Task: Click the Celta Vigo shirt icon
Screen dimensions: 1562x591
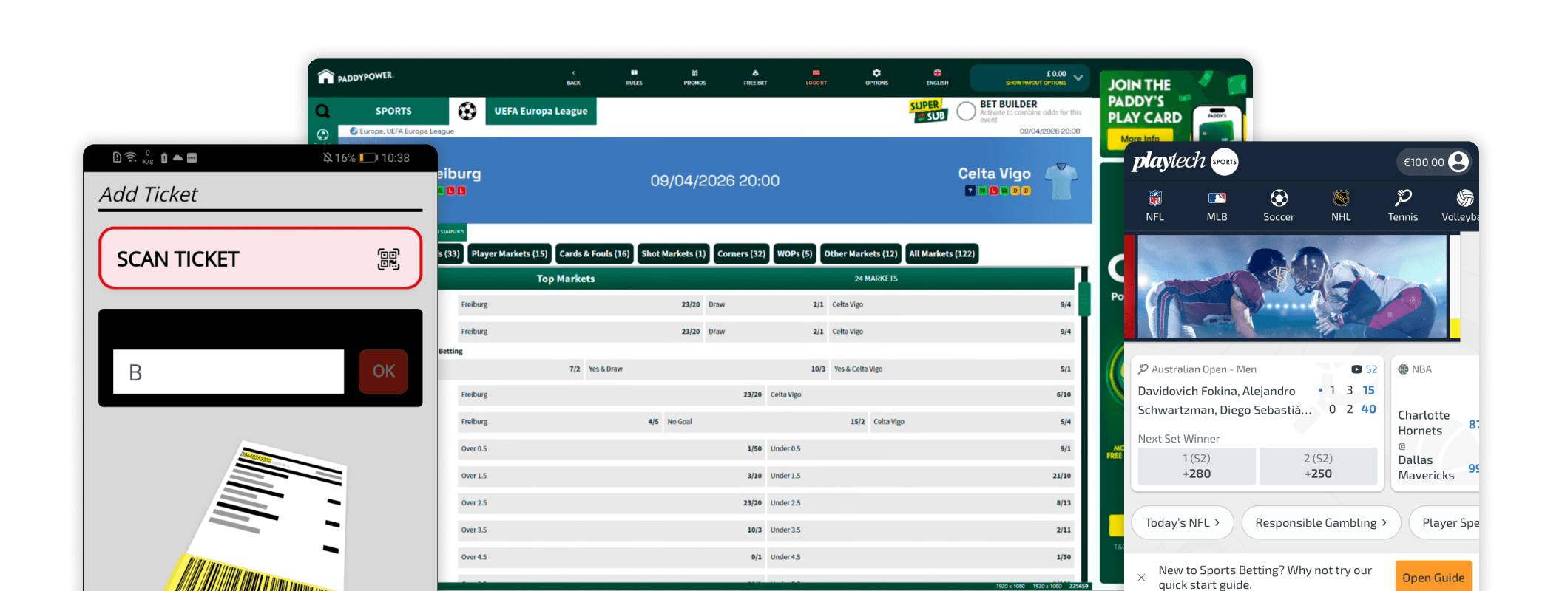Action: 1061,181
